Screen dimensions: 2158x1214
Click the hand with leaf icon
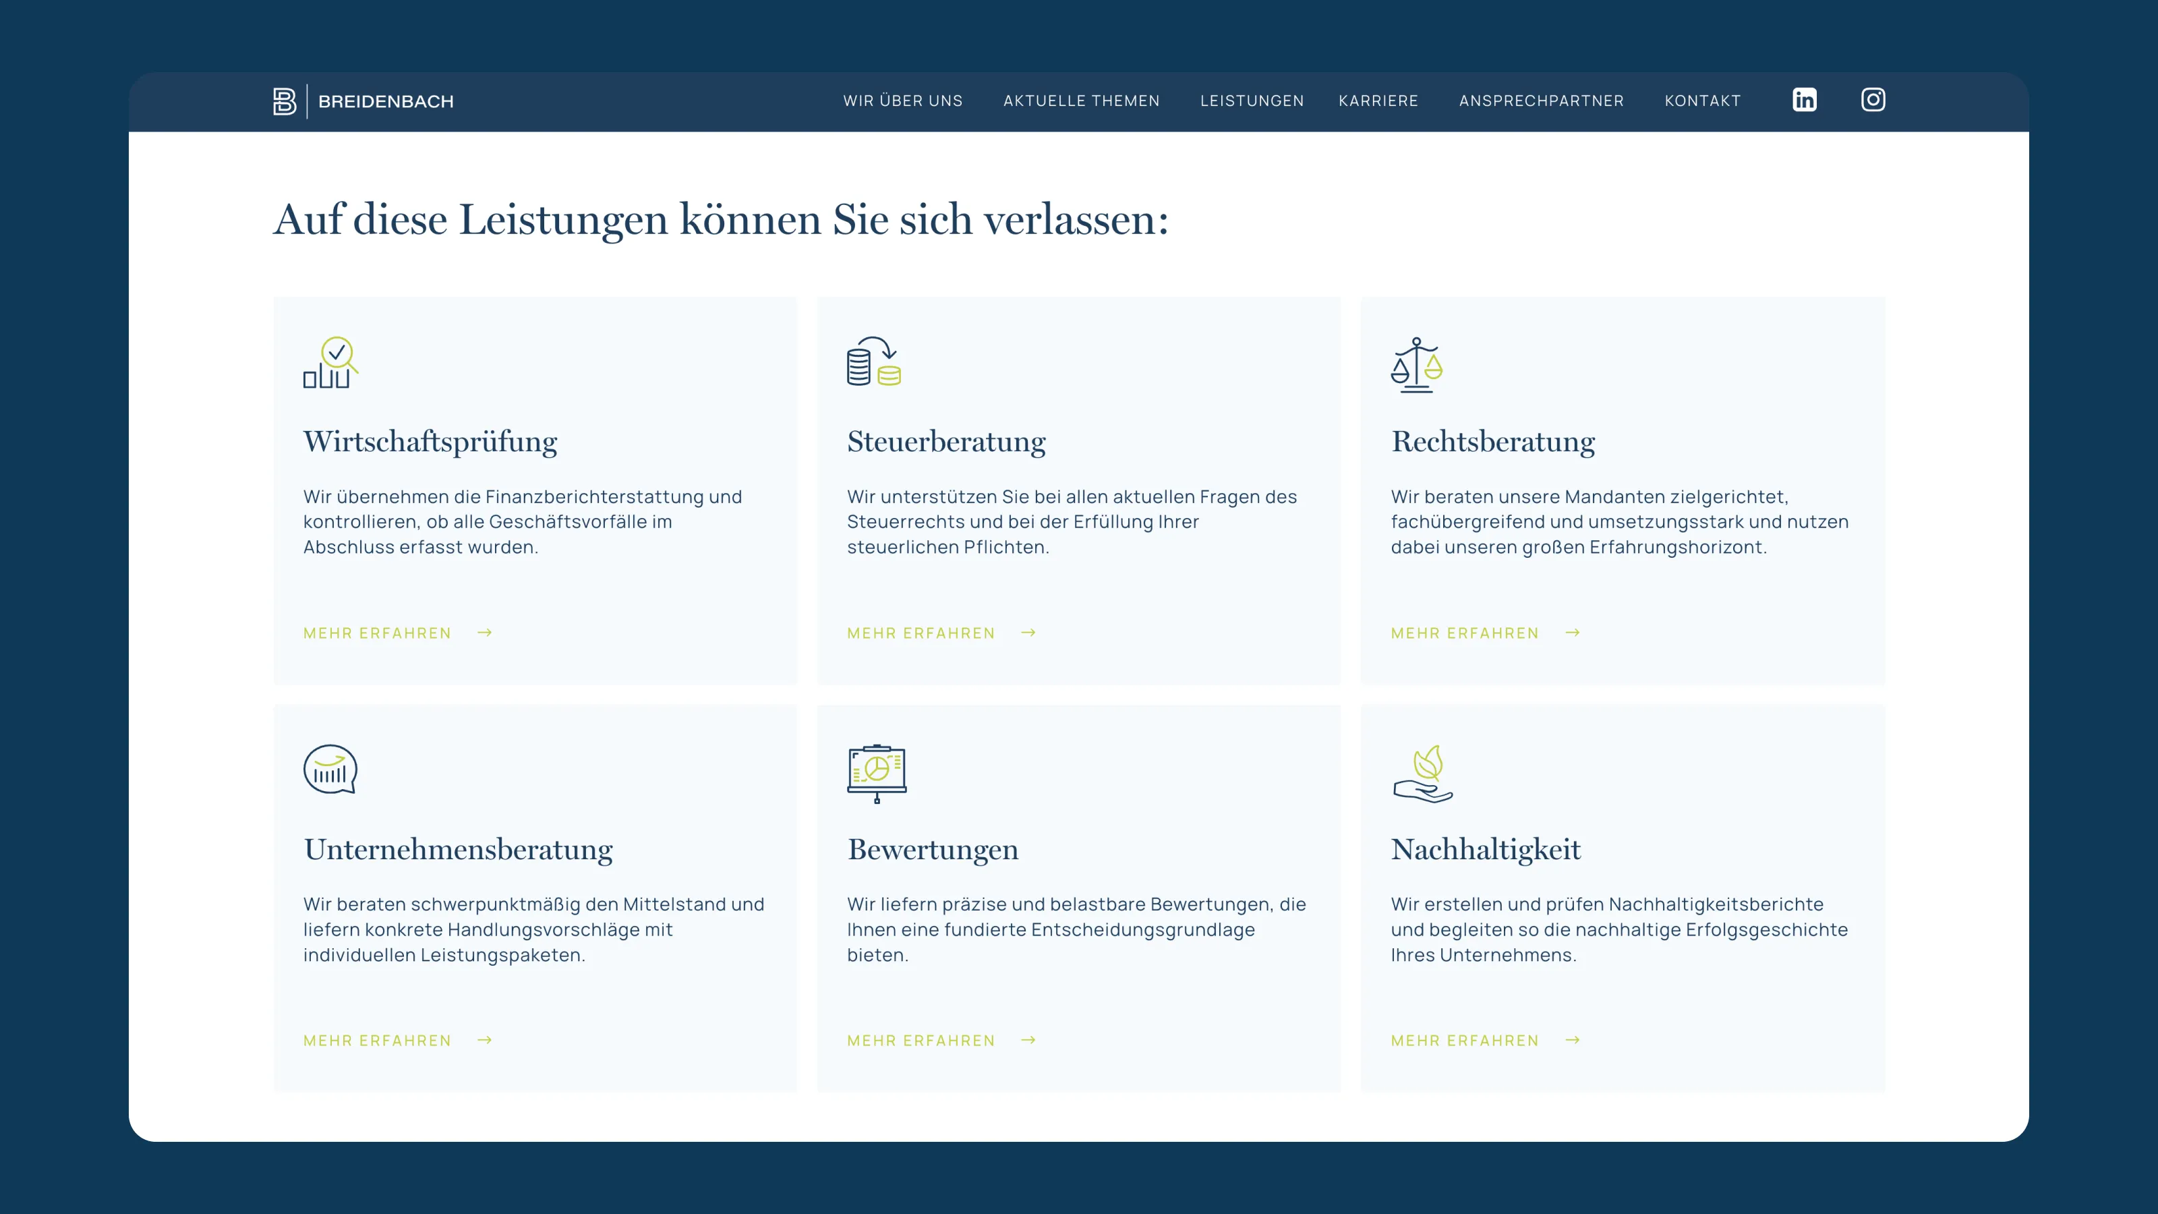(1422, 774)
